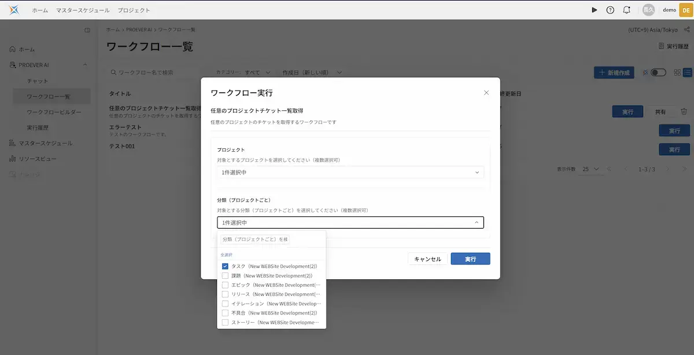Click 共有 for the first workflow

(660, 112)
